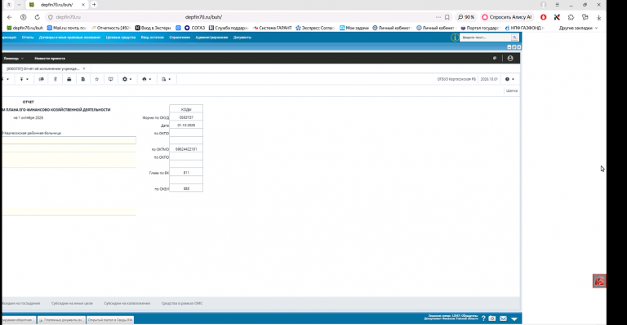
Task: Click the monitor presentation icon in toolbar
Action: pos(111,79)
